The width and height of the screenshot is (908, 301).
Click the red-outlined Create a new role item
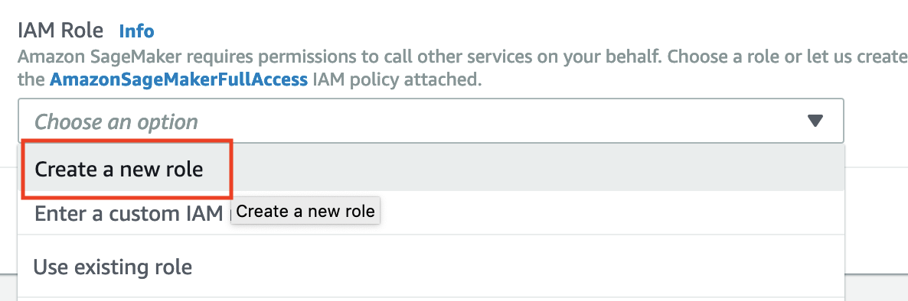127,169
